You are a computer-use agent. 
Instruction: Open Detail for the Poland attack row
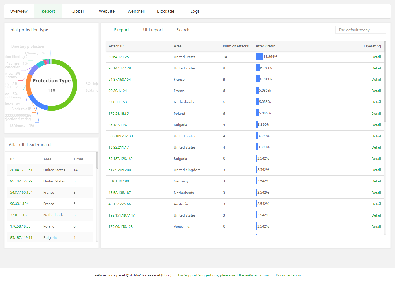point(376,114)
